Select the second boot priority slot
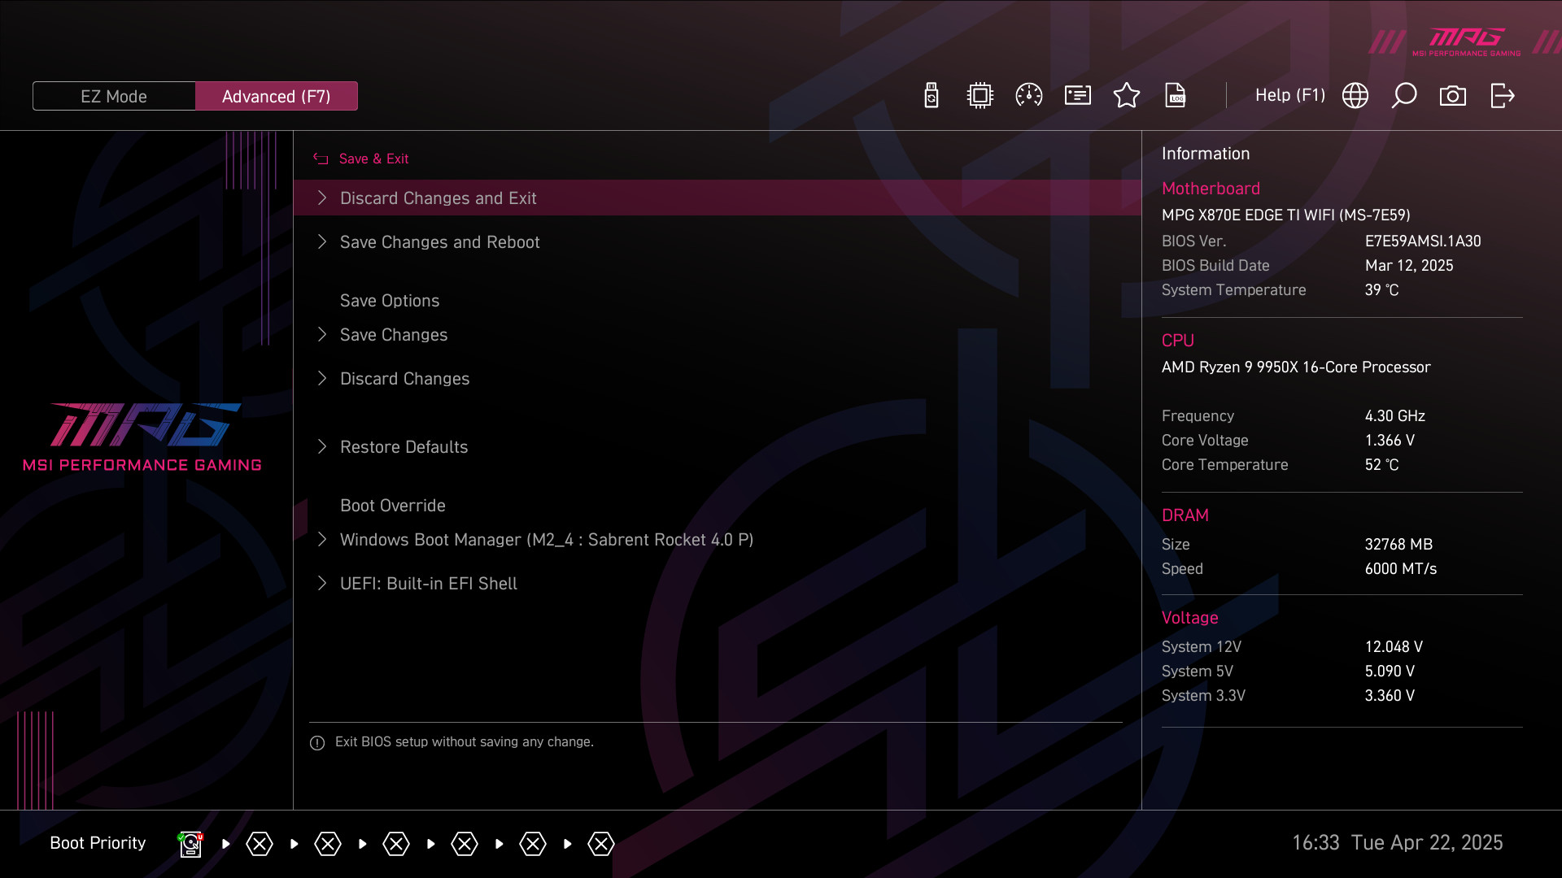The height and width of the screenshot is (878, 1562). click(x=260, y=844)
